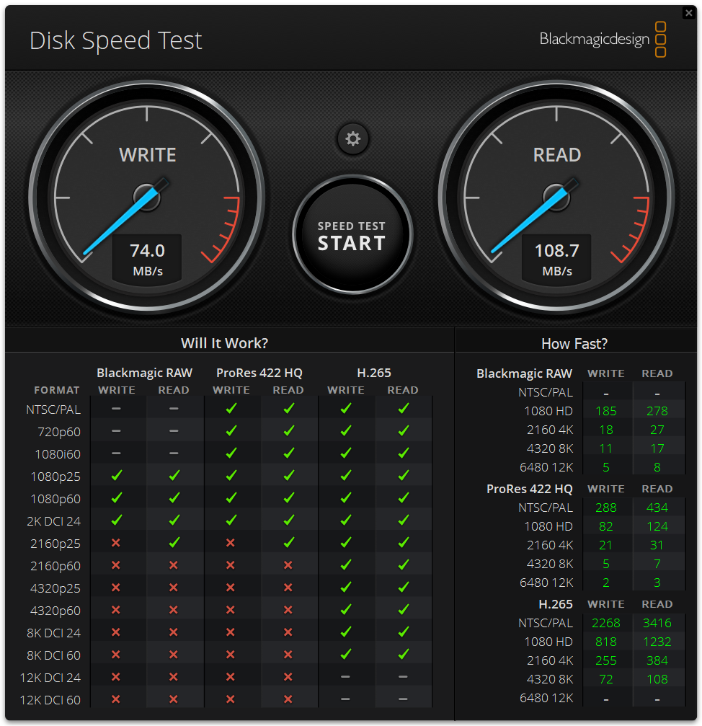Click the red X for ProRes 422 HQ 2160p25 write

click(231, 543)
